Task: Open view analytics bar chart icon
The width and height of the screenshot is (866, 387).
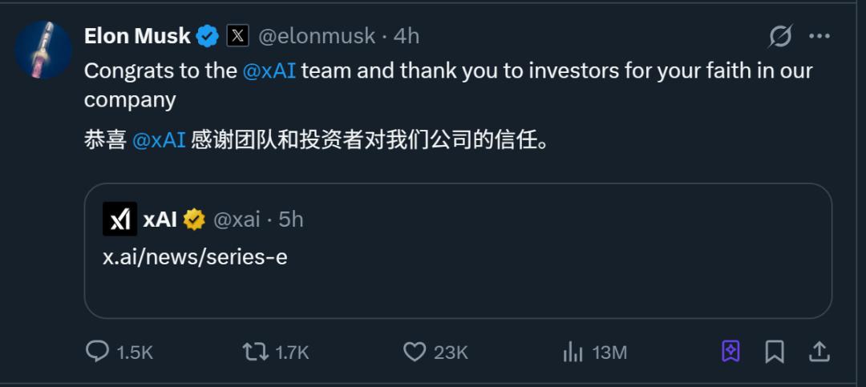Action: coord(573,351)
